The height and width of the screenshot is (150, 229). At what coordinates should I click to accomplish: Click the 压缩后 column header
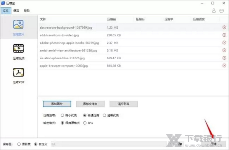click(140, 19)
